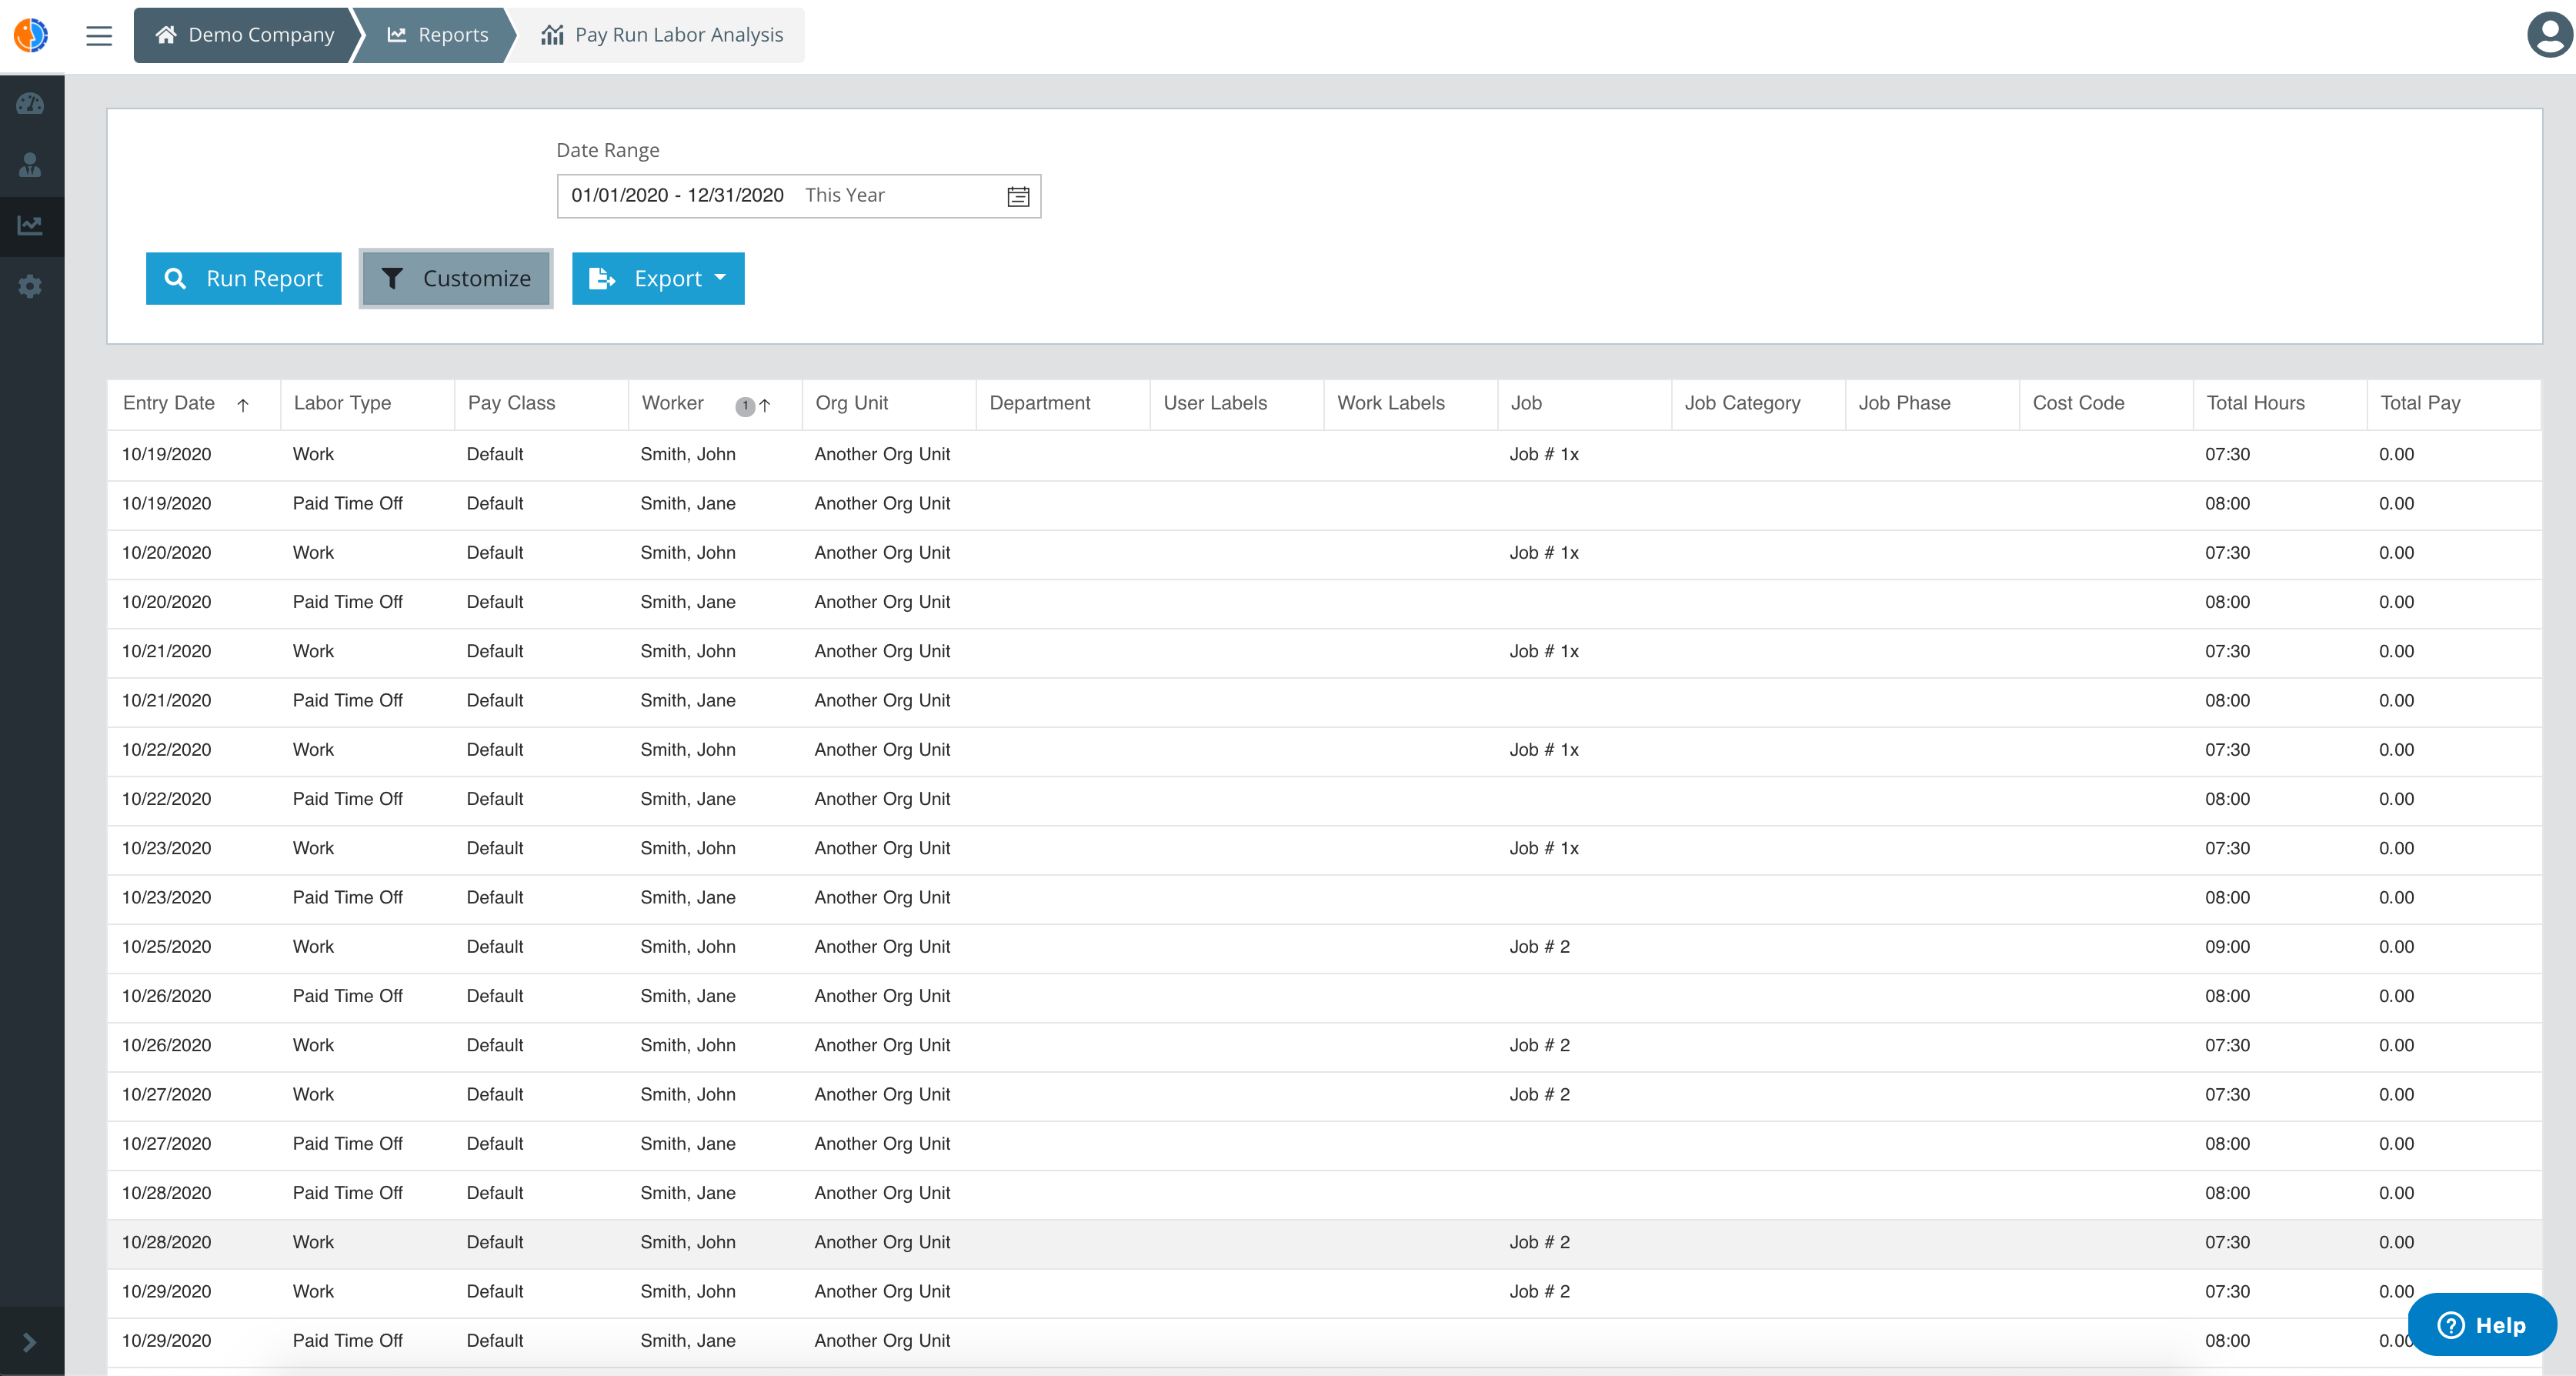Click the app logo in top-left corner
This screenshot has height=1376, width=2576.
point(31,35)
